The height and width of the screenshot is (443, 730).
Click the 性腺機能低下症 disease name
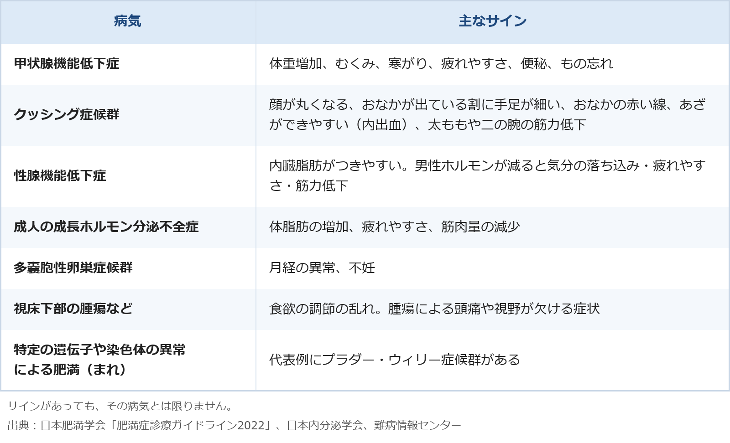[x=60, y=176]
